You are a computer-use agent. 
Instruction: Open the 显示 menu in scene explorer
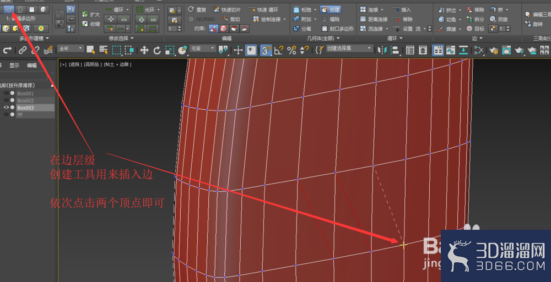tap(14, 65)
